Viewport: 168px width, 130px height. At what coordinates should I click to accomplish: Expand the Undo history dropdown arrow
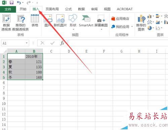pos(23,2)
